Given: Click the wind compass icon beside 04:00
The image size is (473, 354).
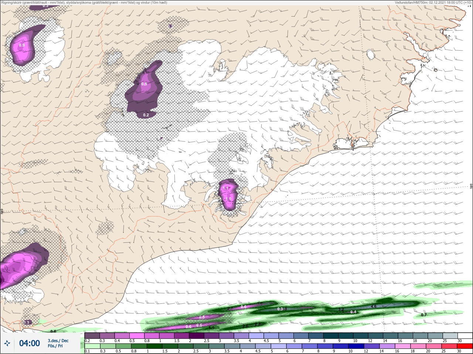Looking at the screenshot, I should (7, 343).
